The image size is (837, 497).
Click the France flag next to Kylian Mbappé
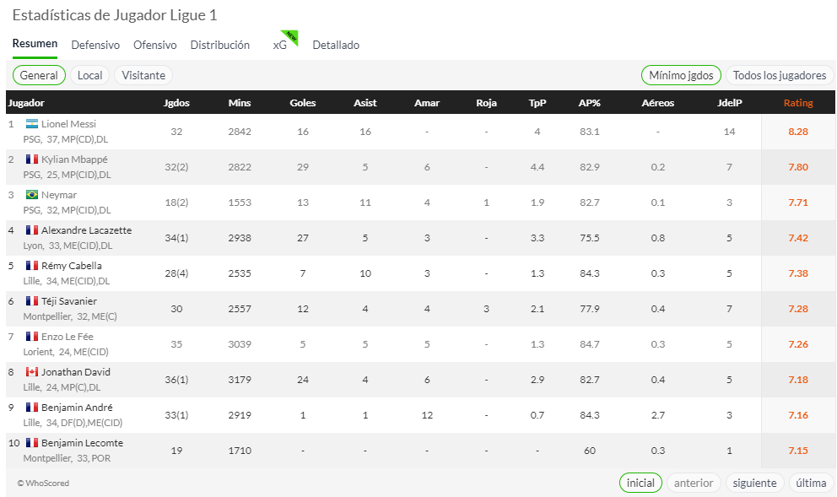click(32, 159)
